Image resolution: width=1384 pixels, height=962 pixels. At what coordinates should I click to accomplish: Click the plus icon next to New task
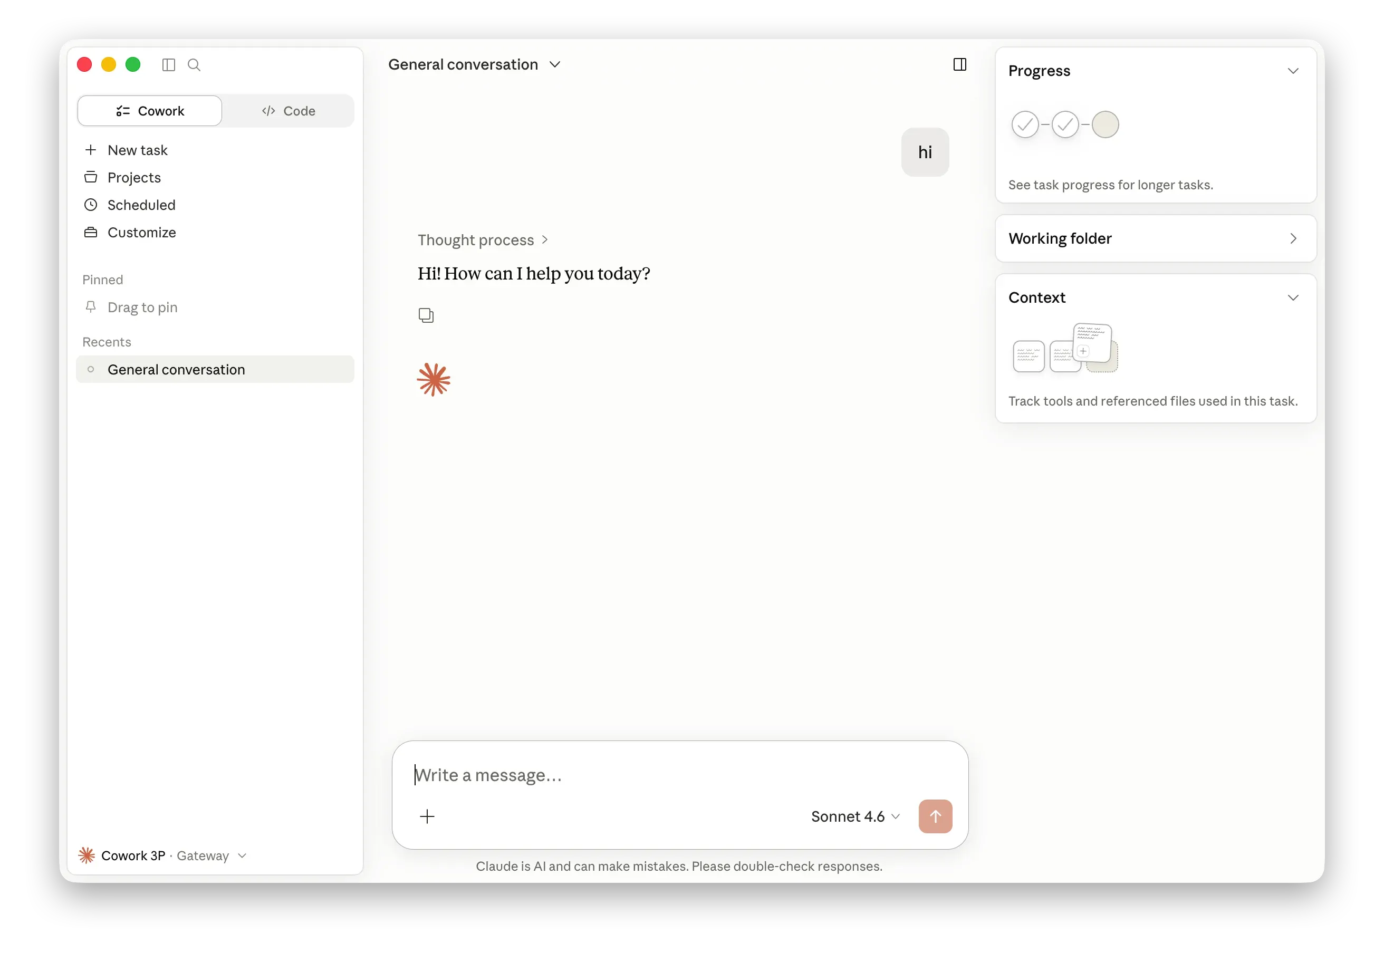coord(91,149)
